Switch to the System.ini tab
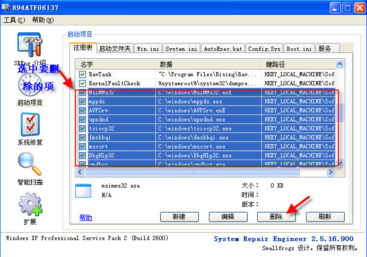Image resolution: width=367 pixels, height=257 pixels. (181, 49)
